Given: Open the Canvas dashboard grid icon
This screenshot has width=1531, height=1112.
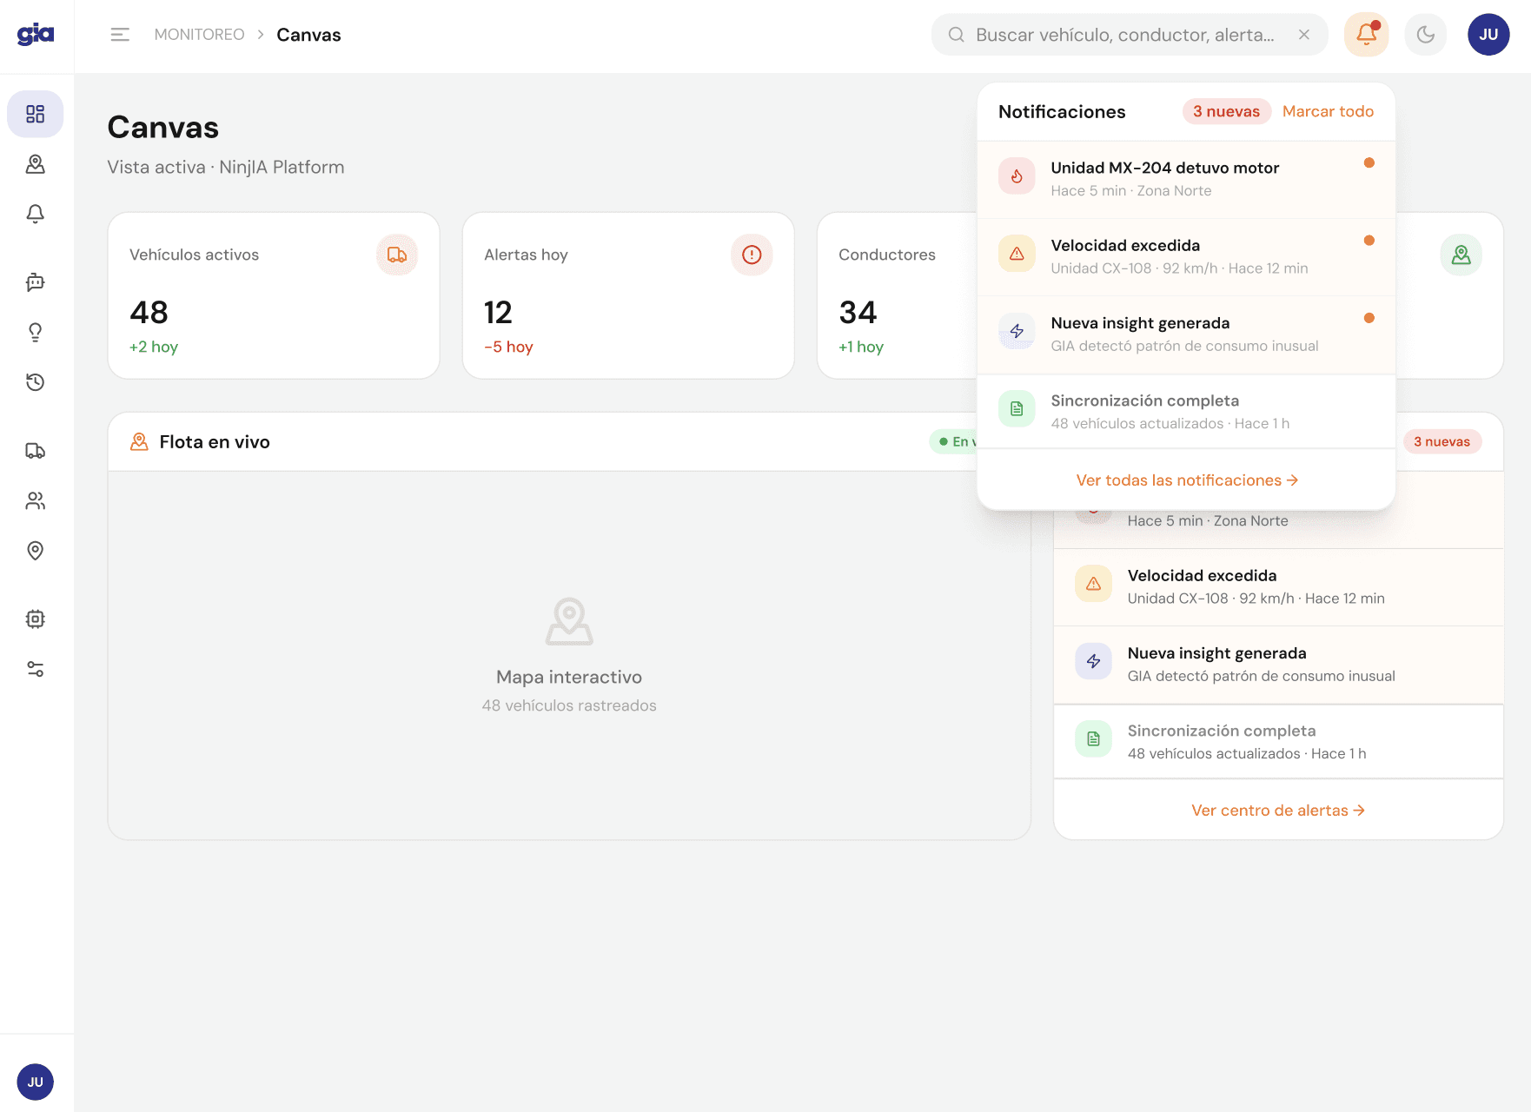Looking at the screenshot, I should click(x=36, y=114).
